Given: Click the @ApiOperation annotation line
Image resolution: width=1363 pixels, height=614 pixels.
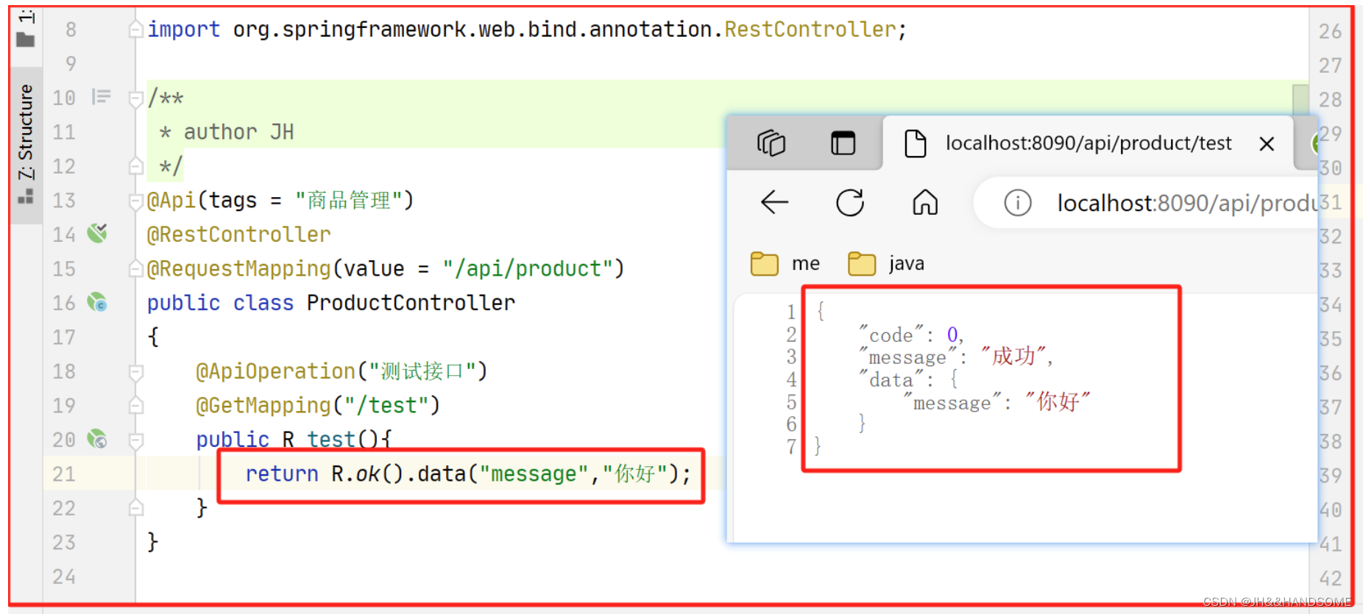Looking at the screenshot, I should [341, 371].
